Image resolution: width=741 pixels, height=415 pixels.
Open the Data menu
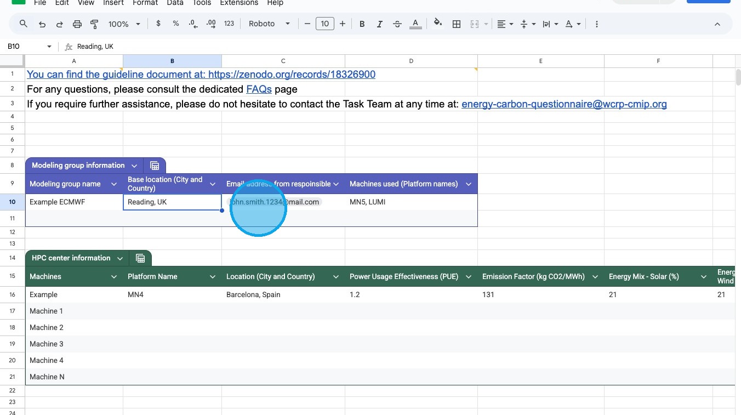coord(175,3)
